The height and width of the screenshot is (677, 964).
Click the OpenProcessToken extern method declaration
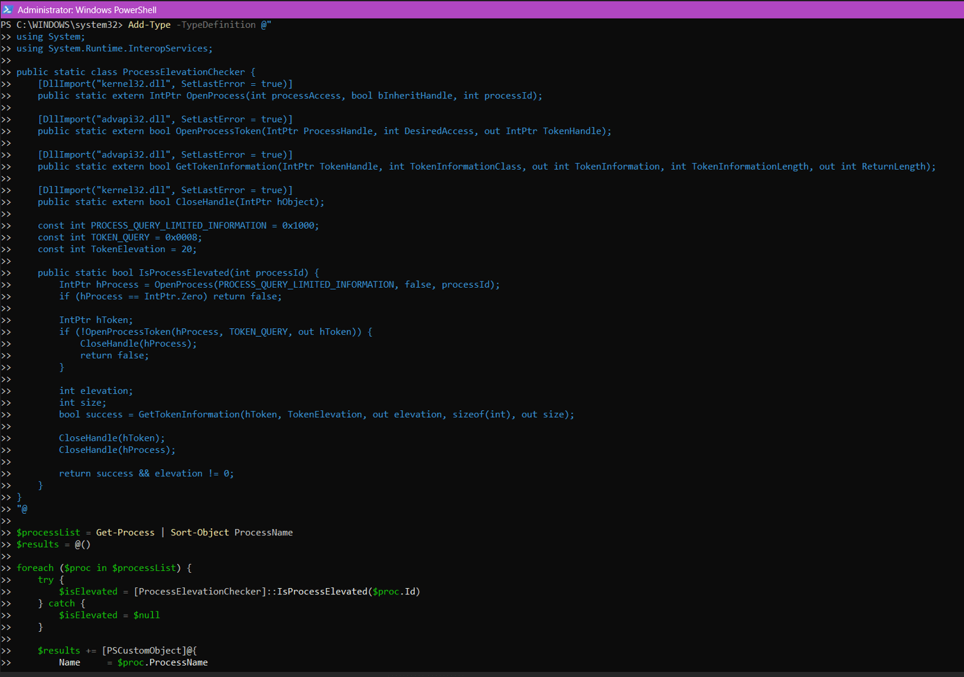219,131
